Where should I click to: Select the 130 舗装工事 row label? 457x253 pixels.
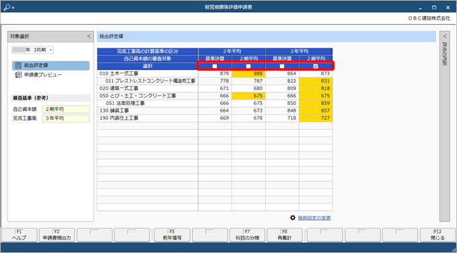(x=114, y=111)
